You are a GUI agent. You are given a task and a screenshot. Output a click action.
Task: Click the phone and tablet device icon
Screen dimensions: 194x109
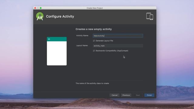click(150, 16)
